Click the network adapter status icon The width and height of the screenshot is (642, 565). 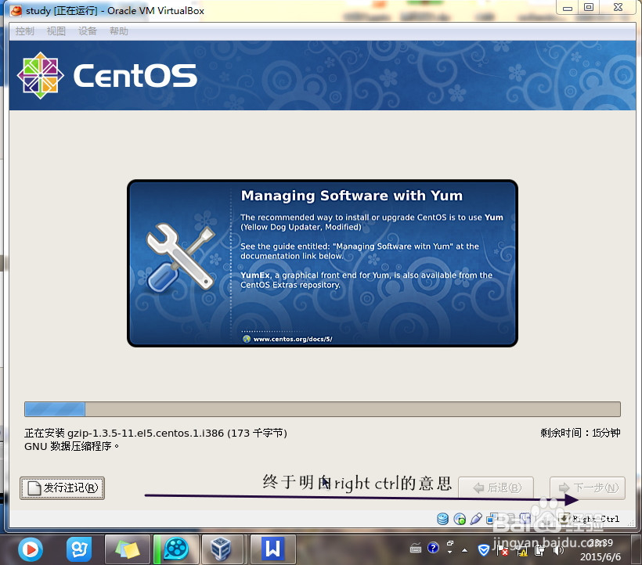pos(492,519)
